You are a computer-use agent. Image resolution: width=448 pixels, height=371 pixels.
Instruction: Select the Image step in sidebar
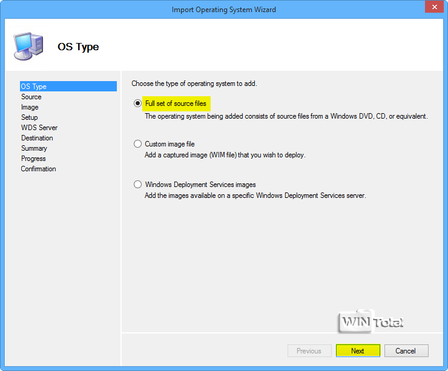coord(30,107)
